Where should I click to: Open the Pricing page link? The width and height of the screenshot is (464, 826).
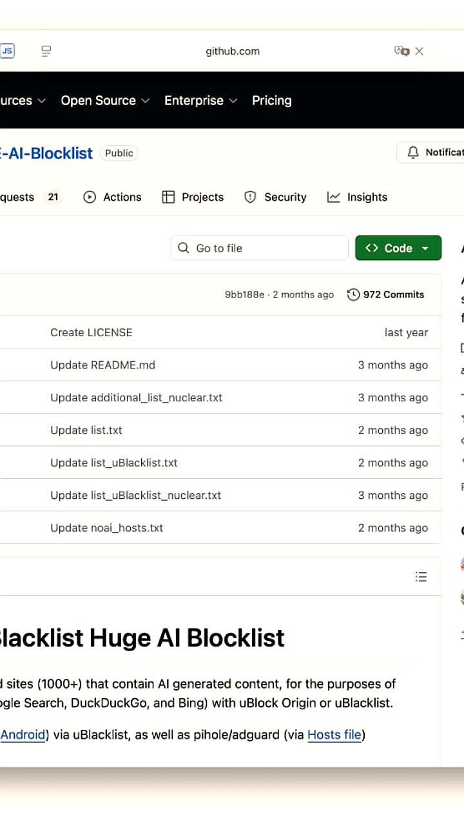pos(271,101)
